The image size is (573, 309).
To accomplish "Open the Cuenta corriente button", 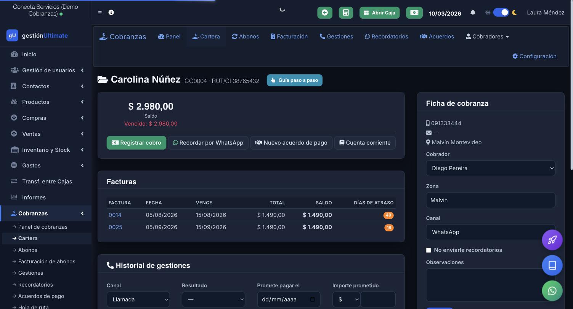I will 365,143.
